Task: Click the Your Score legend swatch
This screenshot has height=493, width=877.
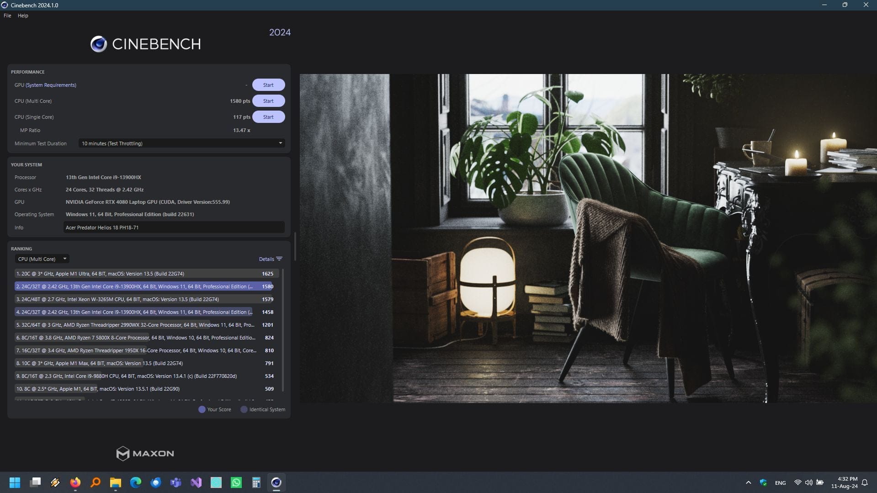Action: 202,409
